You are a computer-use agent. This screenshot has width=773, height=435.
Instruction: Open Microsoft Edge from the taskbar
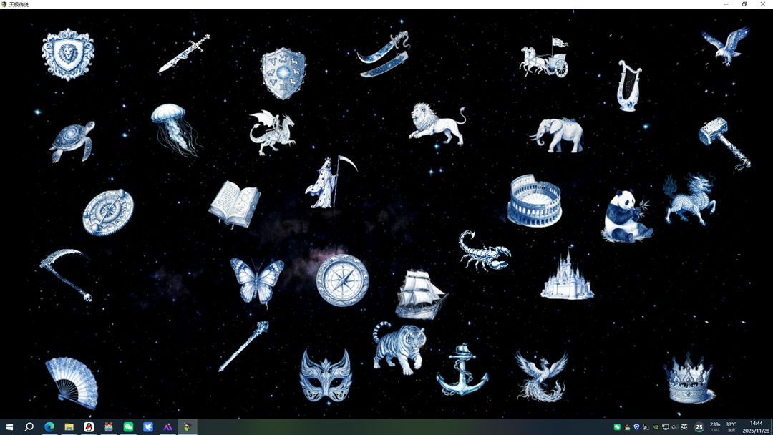pos(49,427)
